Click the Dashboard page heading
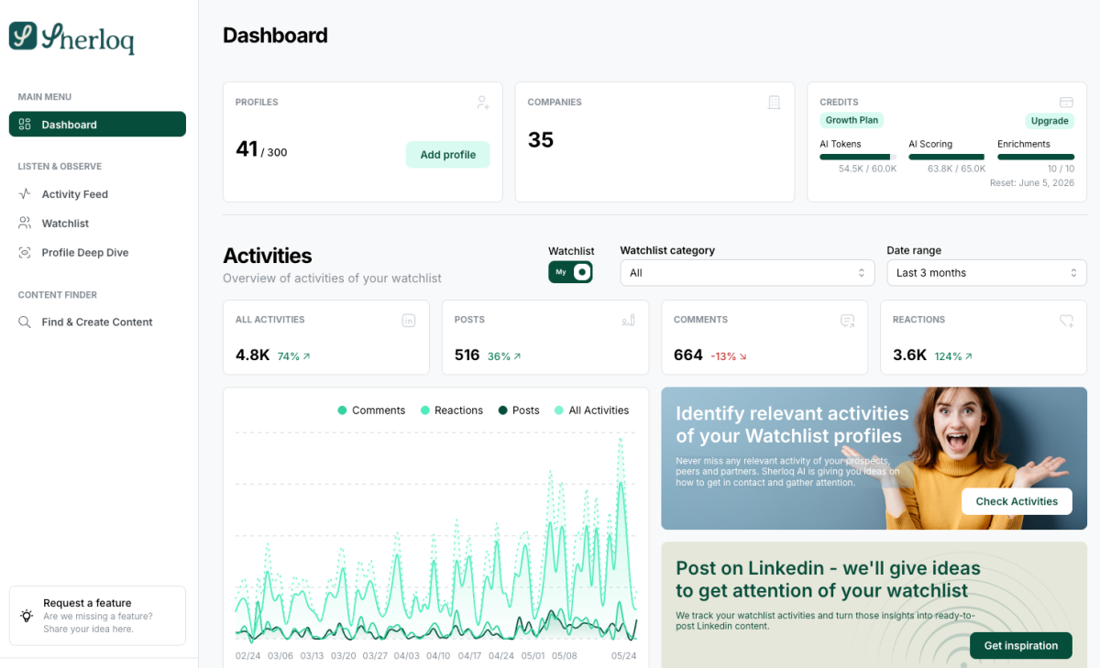This screenshot has height=668, width=1100. click(275, 36)
